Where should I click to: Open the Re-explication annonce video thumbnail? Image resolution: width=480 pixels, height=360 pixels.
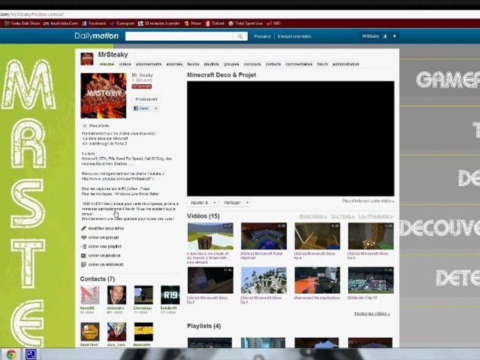point(317,280)
